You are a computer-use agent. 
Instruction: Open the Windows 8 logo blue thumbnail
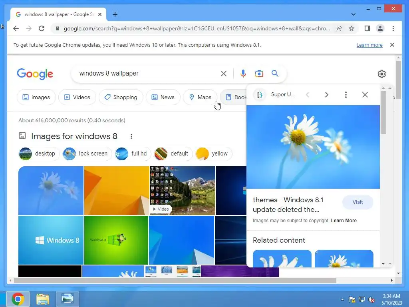tap(51, 240)
